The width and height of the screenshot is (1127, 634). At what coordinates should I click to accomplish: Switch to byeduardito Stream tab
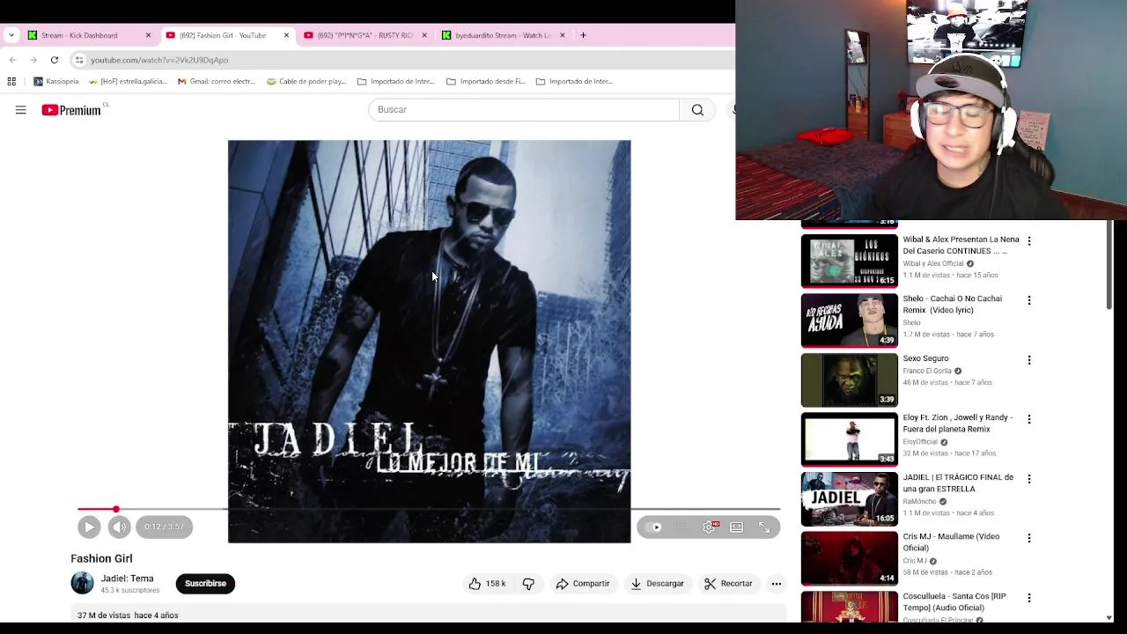point(503,35)
